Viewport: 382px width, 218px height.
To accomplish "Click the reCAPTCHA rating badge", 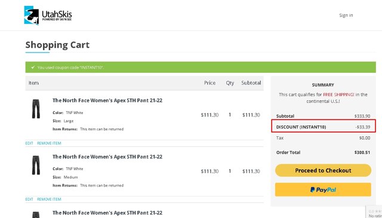I will pyautogui.click(x=374, y=212).
